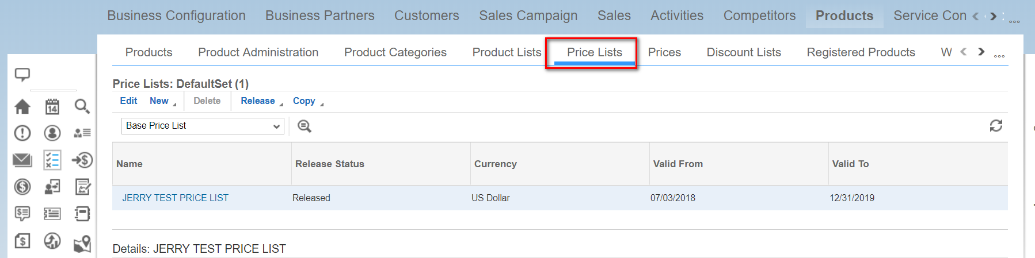Click the Edit button
This screenshot has height=258, width=1035.
point(128,101)
